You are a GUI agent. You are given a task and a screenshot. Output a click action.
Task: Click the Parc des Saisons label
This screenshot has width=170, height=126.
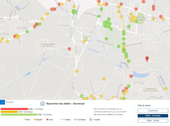click(x=141, y=19)
